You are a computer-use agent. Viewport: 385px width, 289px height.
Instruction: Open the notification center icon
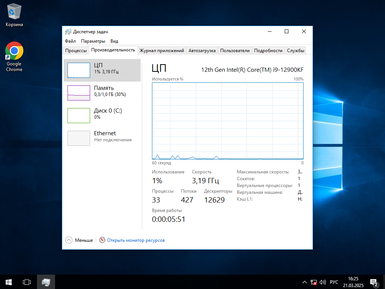click(x=374, y=282)
